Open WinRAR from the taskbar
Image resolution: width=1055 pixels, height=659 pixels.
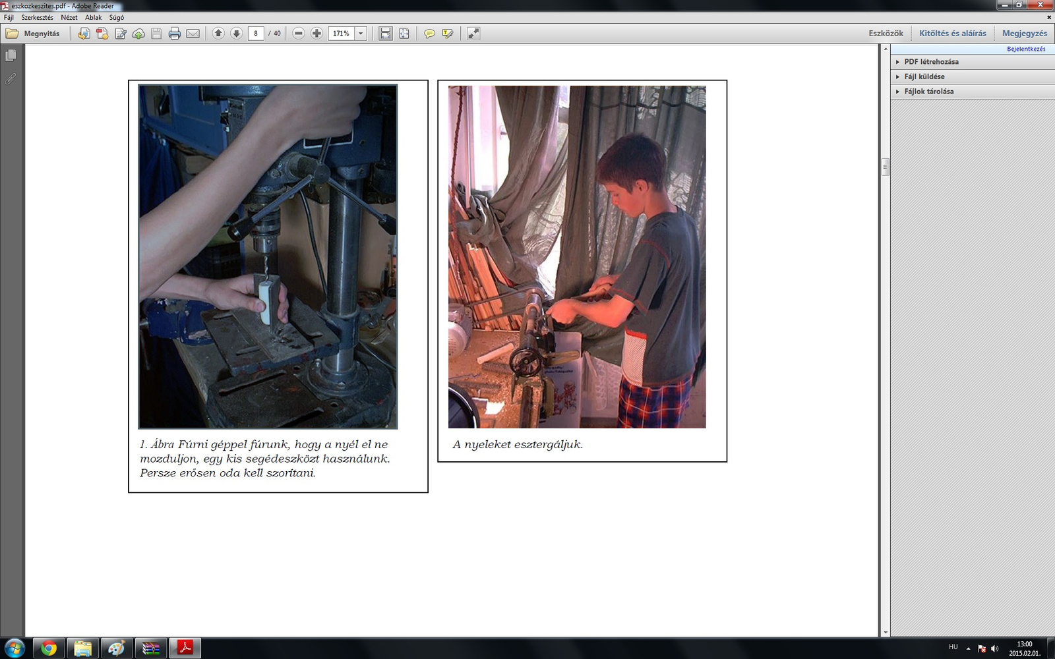(151, 648)
